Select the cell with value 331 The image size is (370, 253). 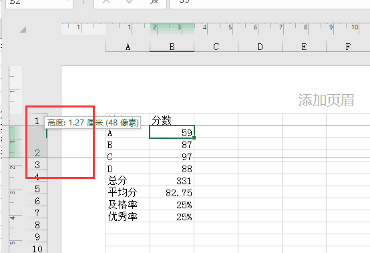[x=172, y=180]
